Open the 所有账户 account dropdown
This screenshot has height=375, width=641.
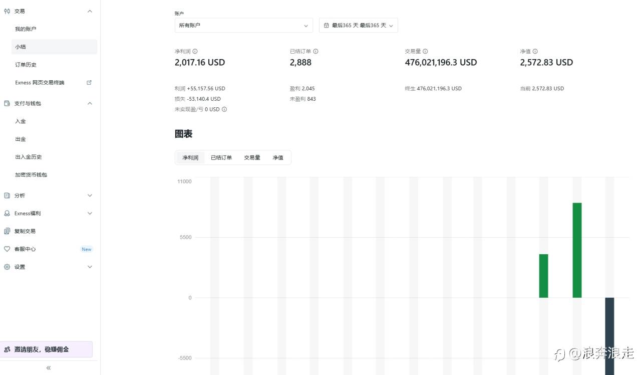click(x=243, y=25)
